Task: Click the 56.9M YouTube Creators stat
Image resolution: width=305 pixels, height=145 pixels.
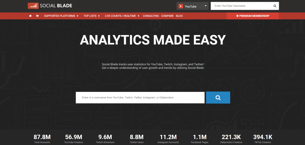Action: pyautogui.click(x=74, y=139)
